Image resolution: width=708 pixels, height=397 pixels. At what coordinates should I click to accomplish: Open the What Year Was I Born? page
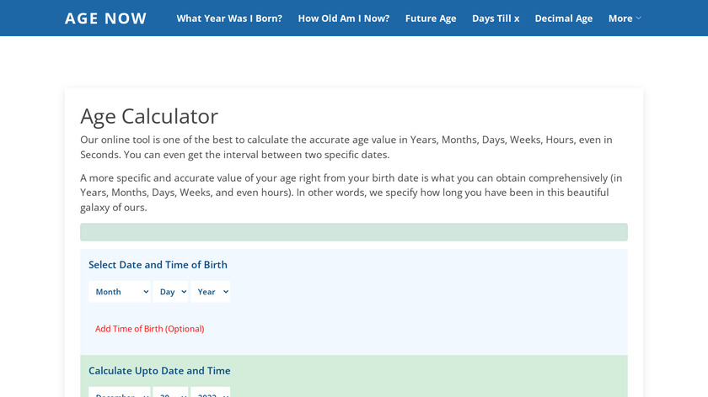point(229,19)
